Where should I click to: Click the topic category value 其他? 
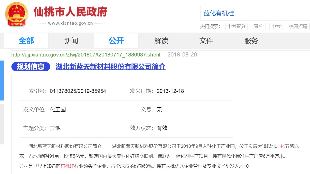pyautogui.click(x=55, y=128)
